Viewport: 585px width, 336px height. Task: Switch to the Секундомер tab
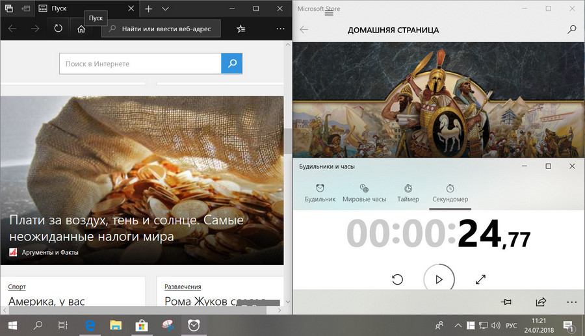(x=450, y=193)
